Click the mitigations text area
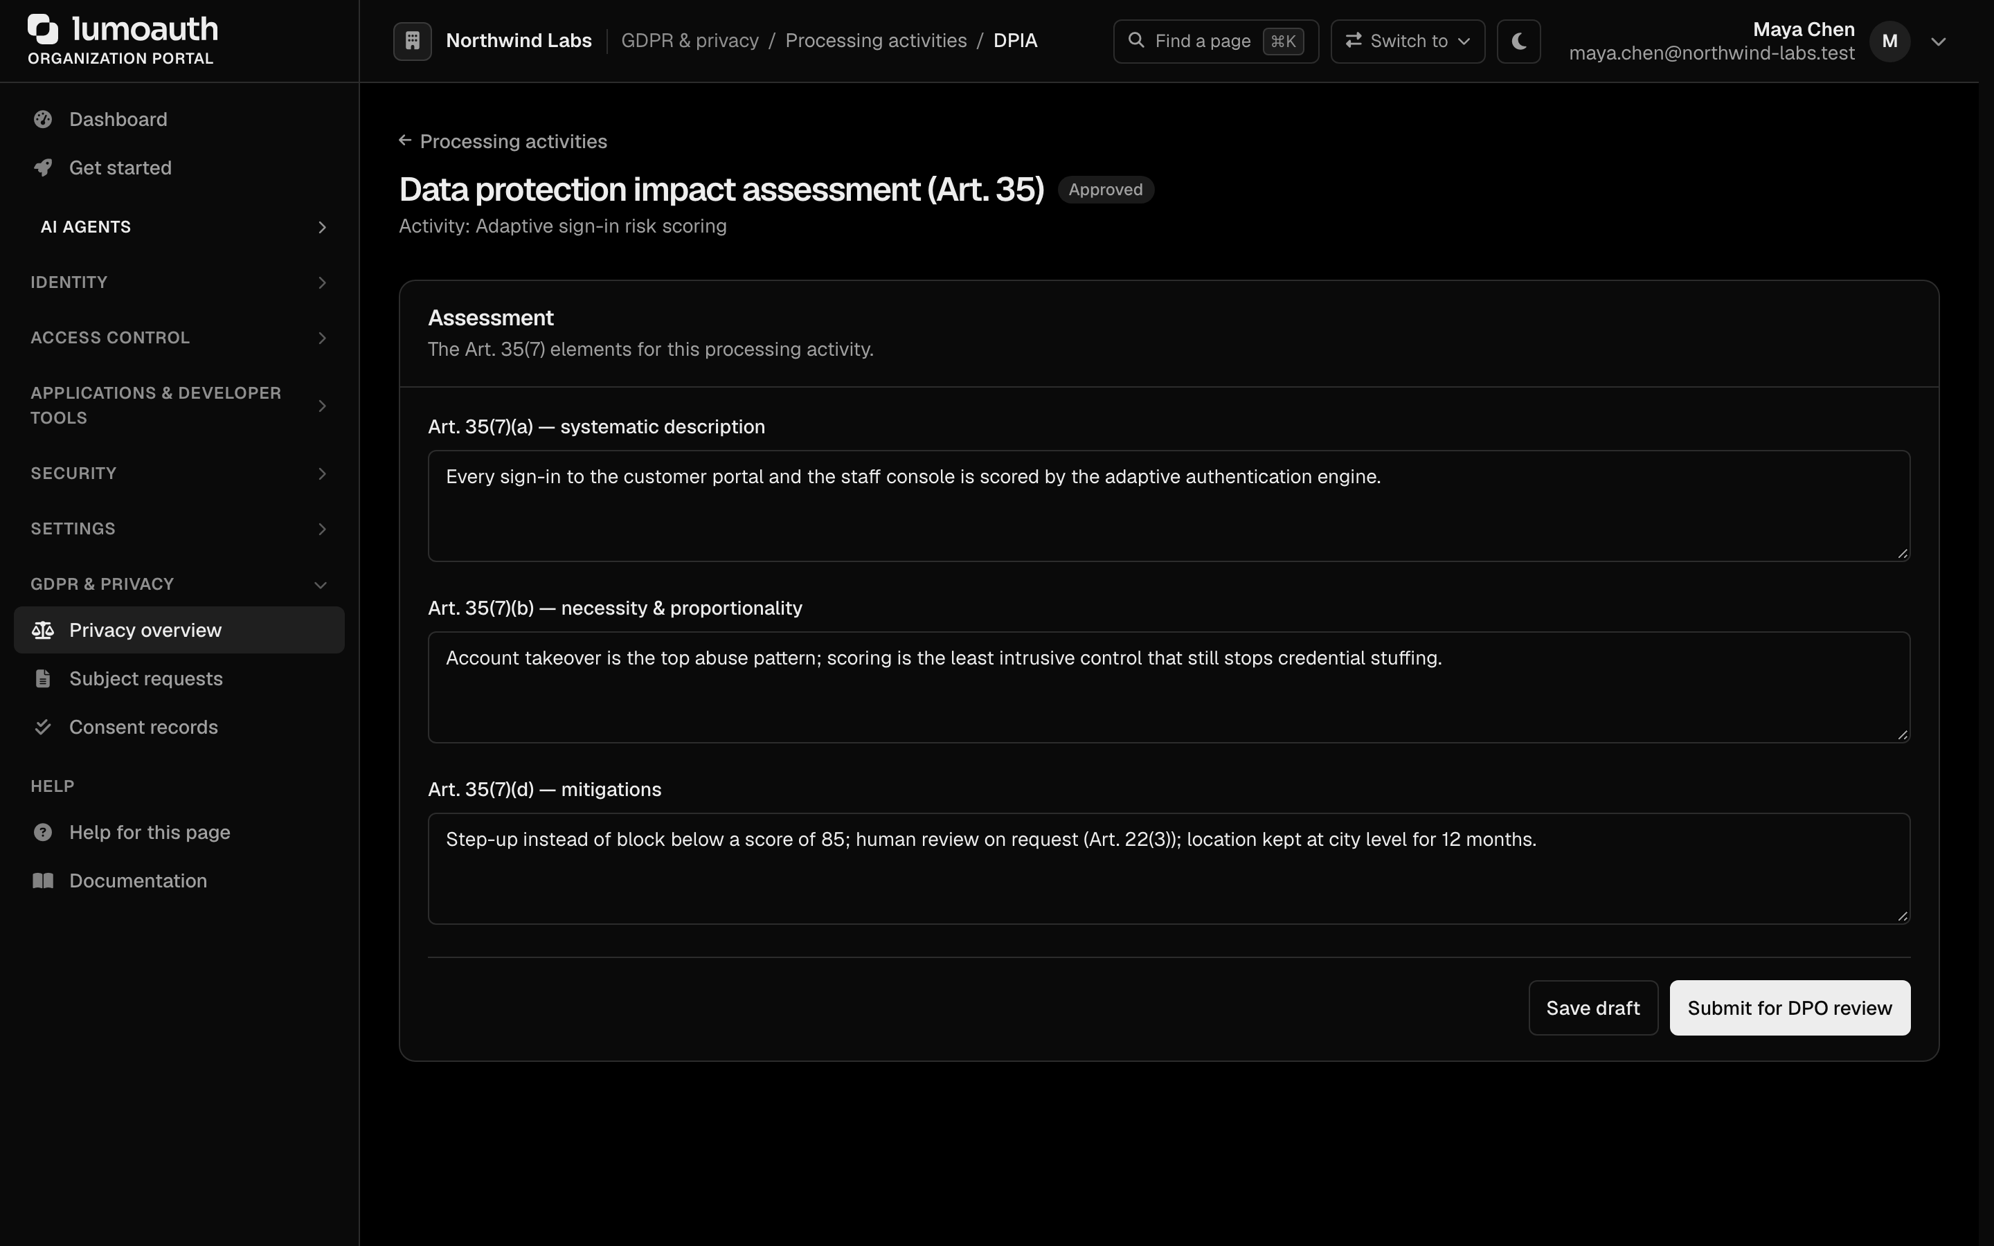This screenshot has height=1246, width=1994. point(1169,869)
